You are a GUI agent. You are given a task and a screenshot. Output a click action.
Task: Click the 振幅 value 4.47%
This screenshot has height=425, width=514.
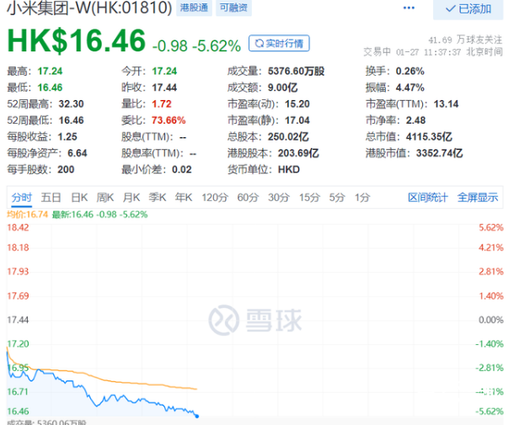pyautogui.click(x=410, y=88)
